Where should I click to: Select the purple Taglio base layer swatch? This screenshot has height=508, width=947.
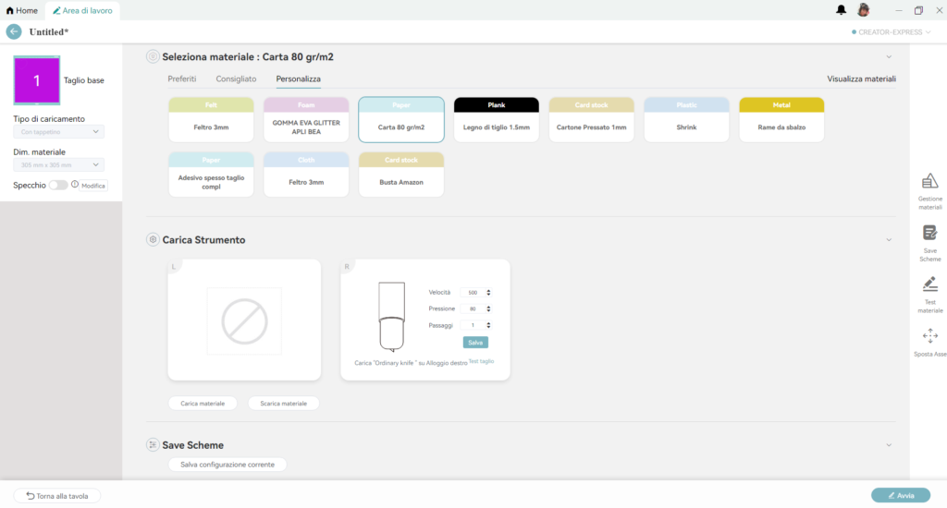(x=37, y=80)
